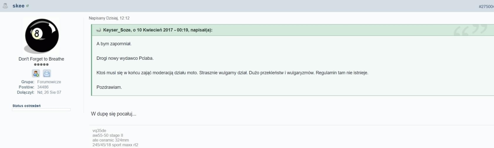Click the Napisany Dzisiaj, 12:12 timestamp
Screen dimensions: 494x148
point(109,18)
